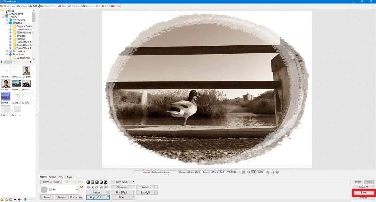Open the Bloom dropdown arrow
The width and height of the screenshot is (376, 202).
point(156,187)
